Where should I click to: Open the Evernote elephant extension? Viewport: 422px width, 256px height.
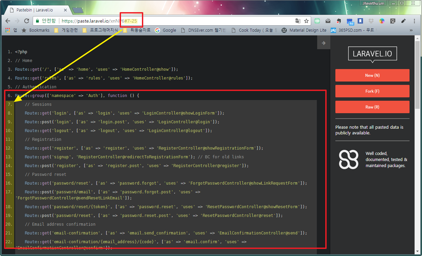(339, 21)
